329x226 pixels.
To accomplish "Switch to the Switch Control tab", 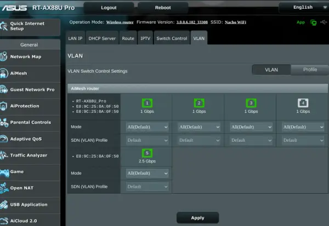I will pyautogui.click(x=172, y=38).
